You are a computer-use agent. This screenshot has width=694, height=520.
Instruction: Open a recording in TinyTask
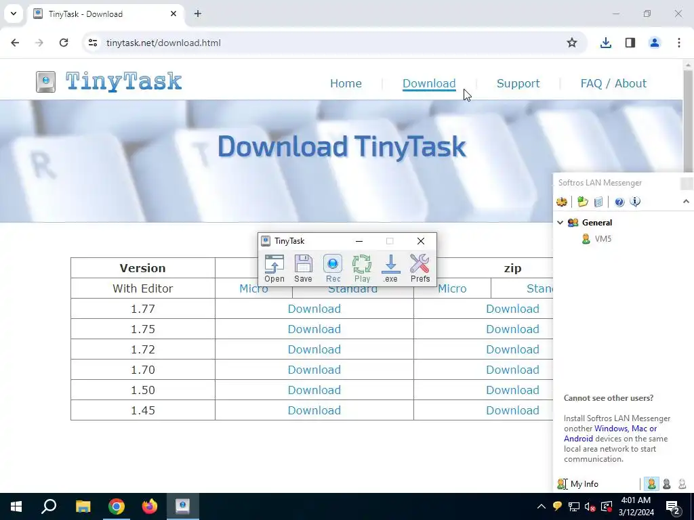point(274,268)
